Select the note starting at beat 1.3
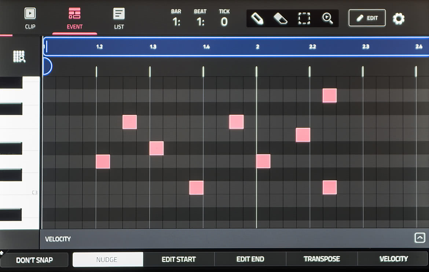The image size is (429, 272). tap(157, 148)
